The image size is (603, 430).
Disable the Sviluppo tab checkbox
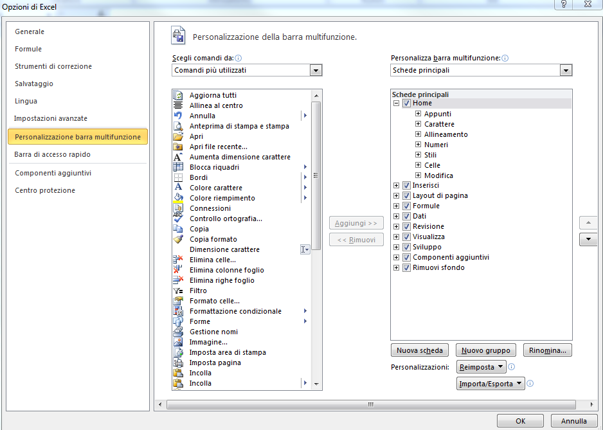(406, 247)
